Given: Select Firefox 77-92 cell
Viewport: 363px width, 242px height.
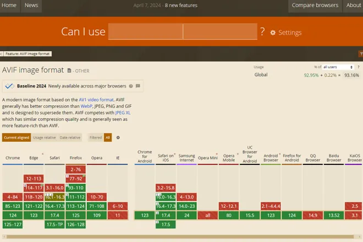Looking at the screenshot, I should [x=76, y=179].
